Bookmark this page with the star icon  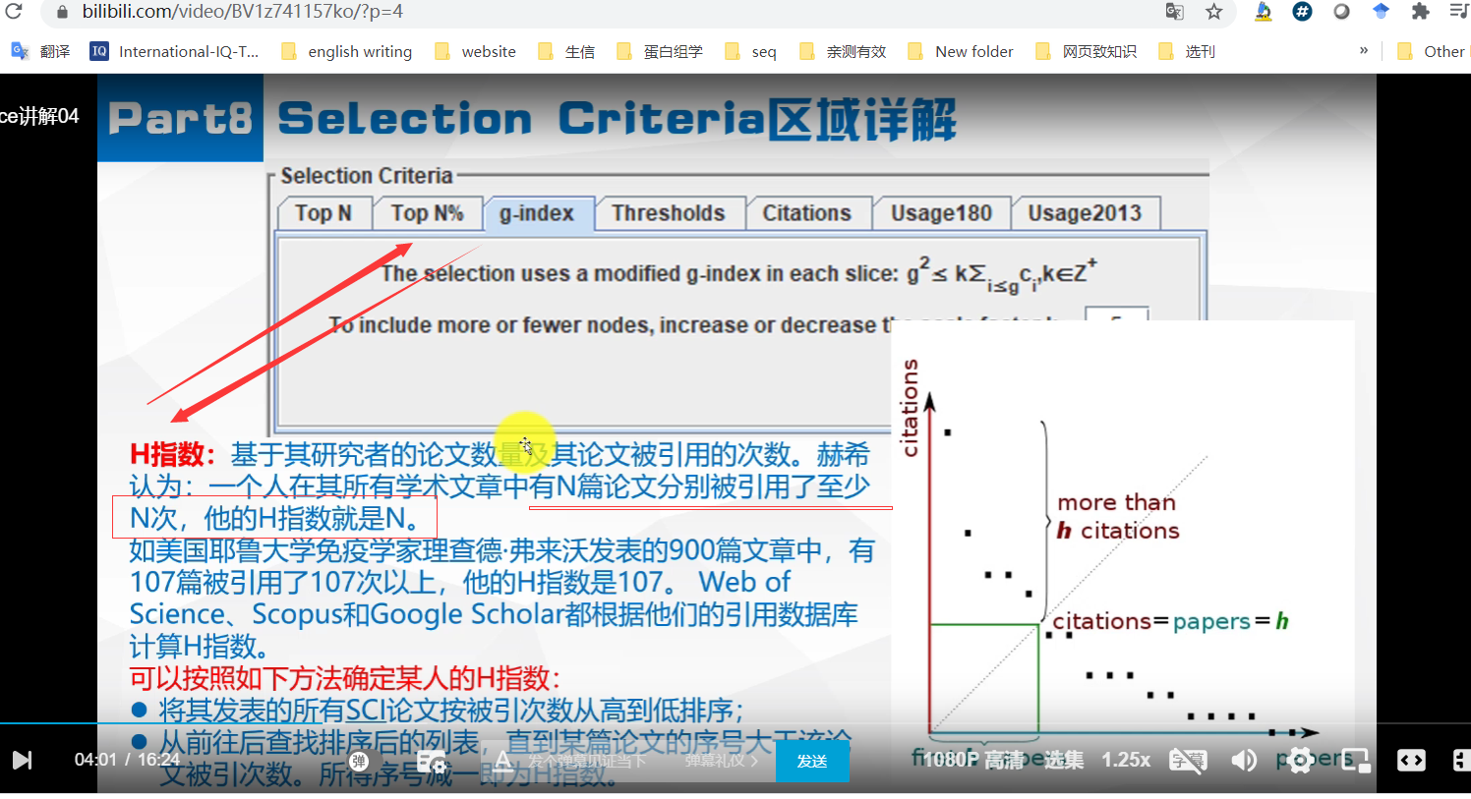click(1214, 12)
